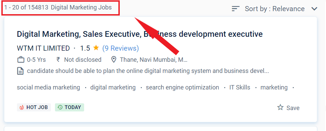326x131 pixels.
Task: Click the HOT JOB badge
Action: 34,107
